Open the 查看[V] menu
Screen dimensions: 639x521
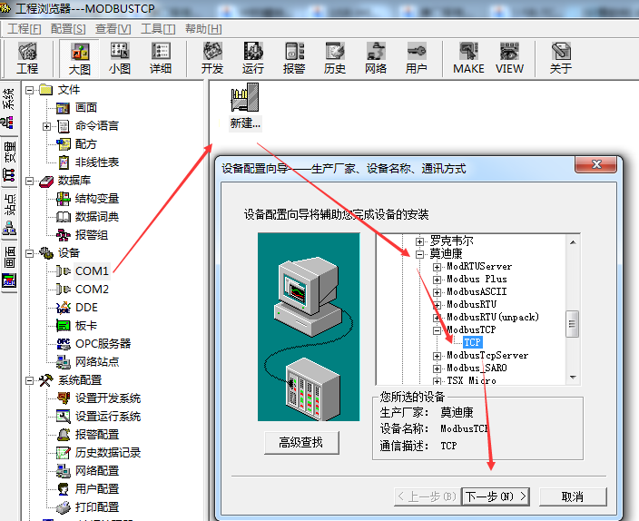click(113, 29)
